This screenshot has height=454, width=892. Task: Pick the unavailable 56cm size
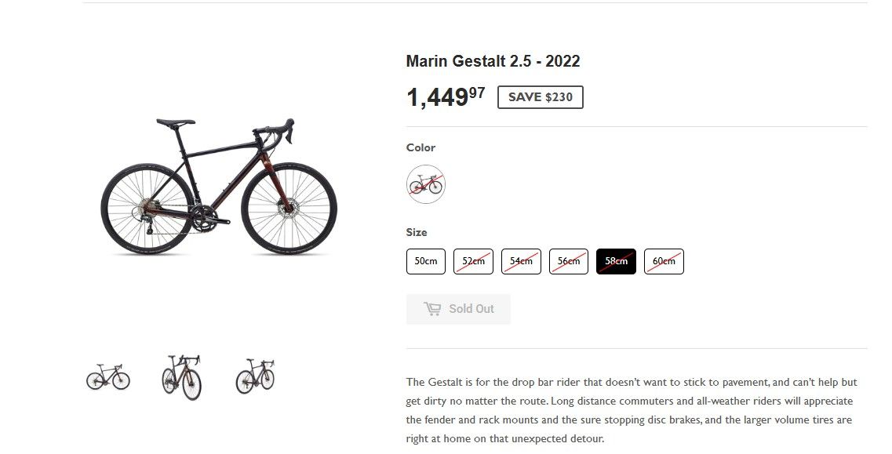pyautogui.click(x=568, y=261)
